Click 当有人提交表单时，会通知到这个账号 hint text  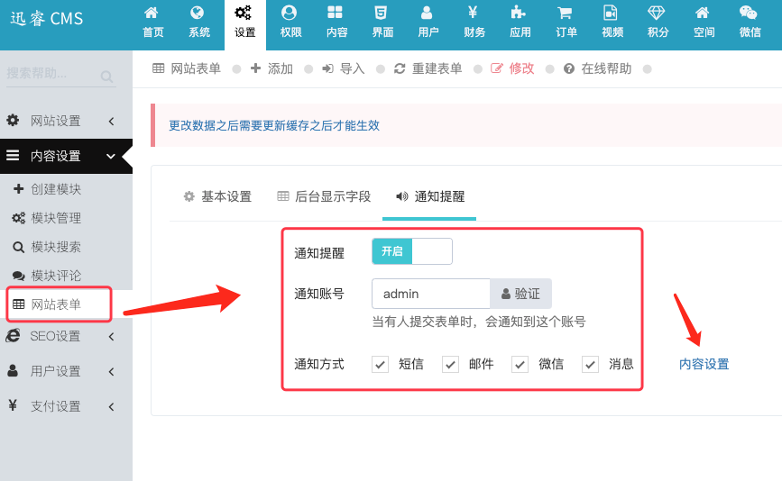[x=479, y=322]
